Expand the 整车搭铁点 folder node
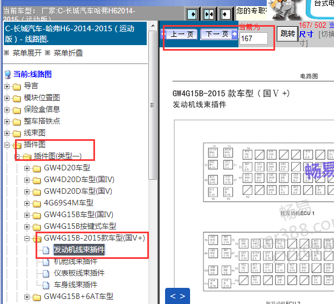The height and width of the screenshot is (304, 334). pos(7,121)
